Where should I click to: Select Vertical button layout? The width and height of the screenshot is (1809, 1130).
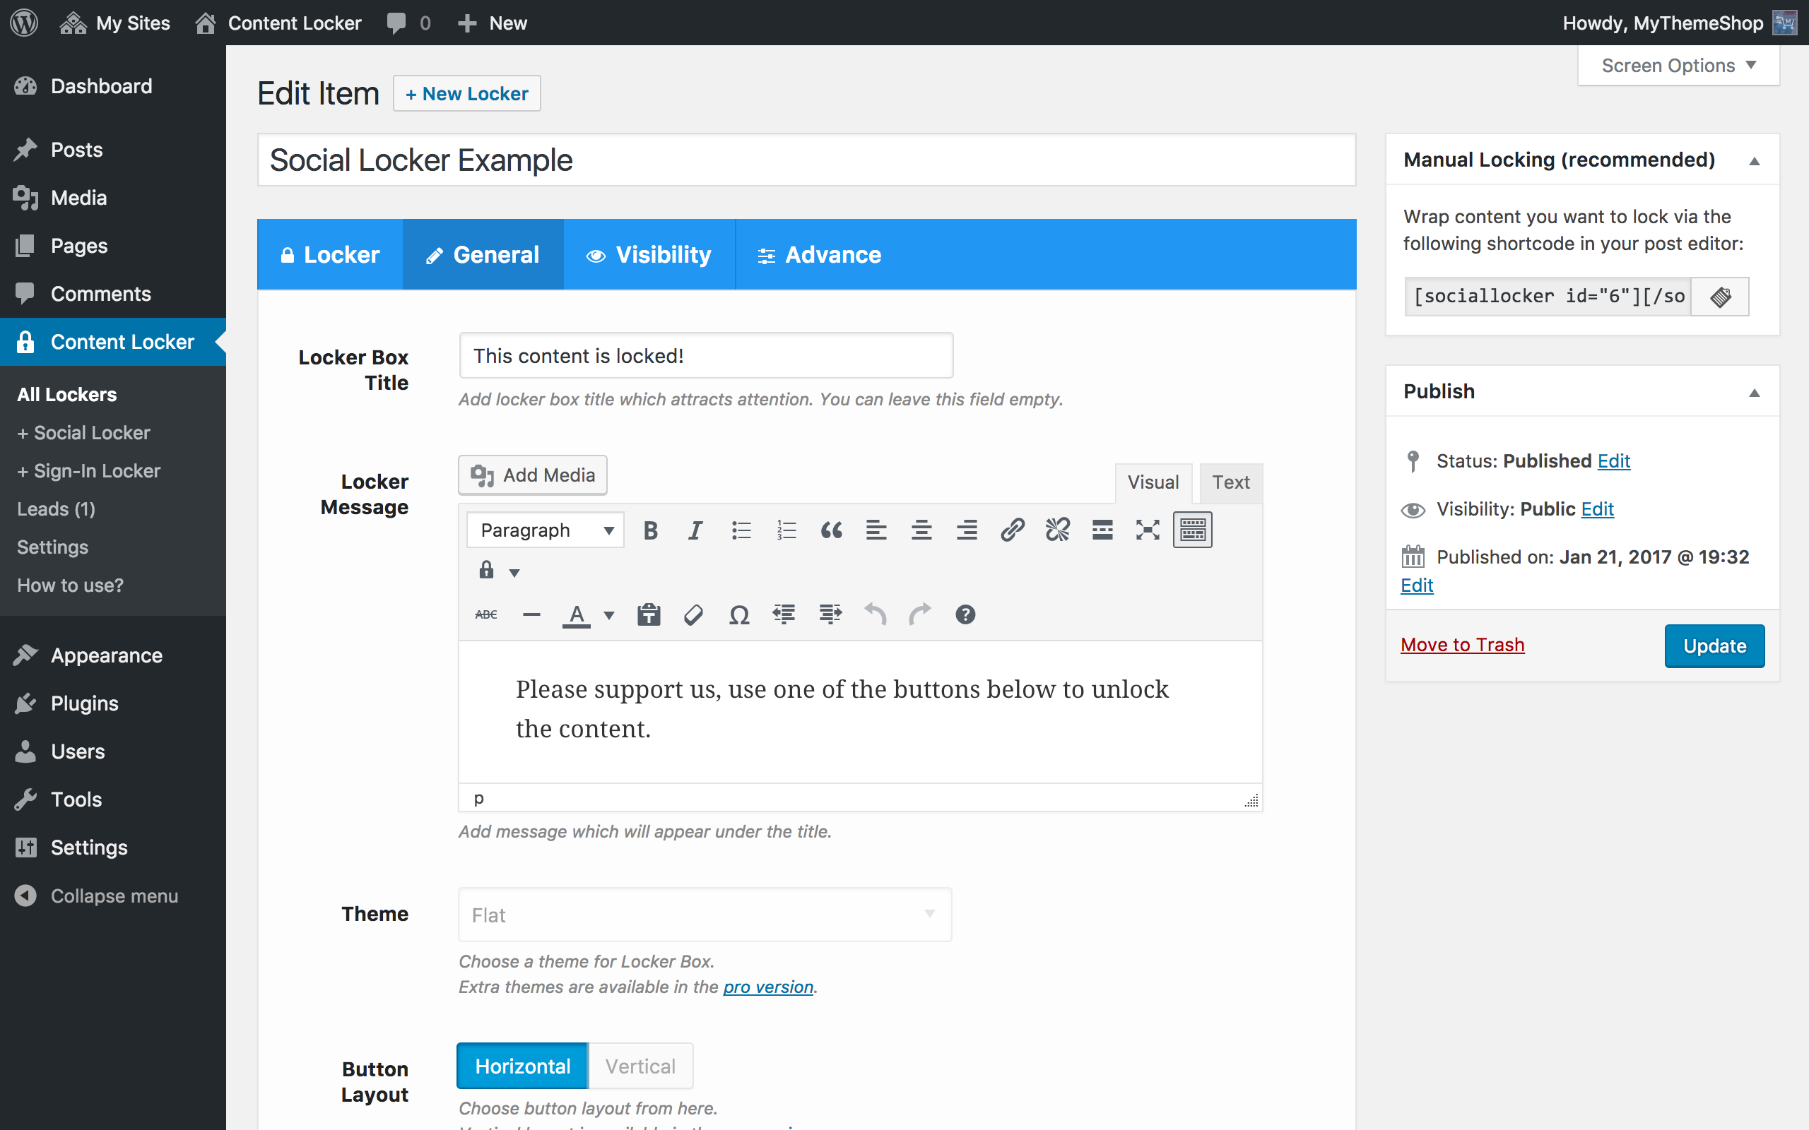[641, 1066]
